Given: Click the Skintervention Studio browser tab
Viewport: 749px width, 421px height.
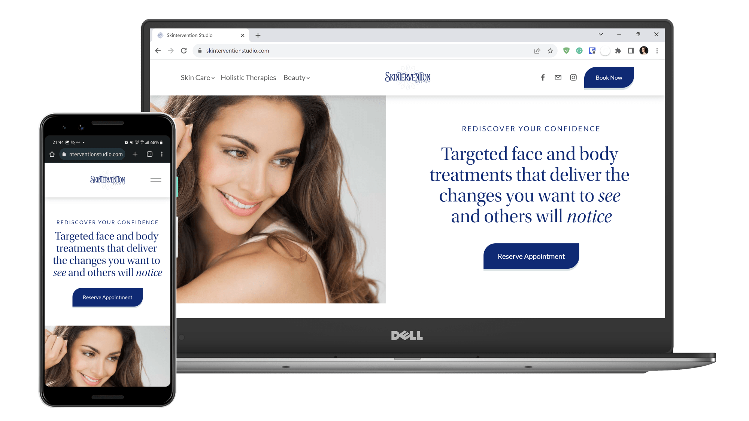Looking at the screenshot, I should pyautogui.click(x=201, y=35).
